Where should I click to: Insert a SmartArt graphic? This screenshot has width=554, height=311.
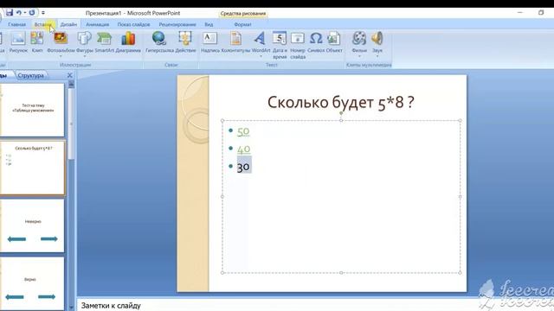click(x=104, y=42)
